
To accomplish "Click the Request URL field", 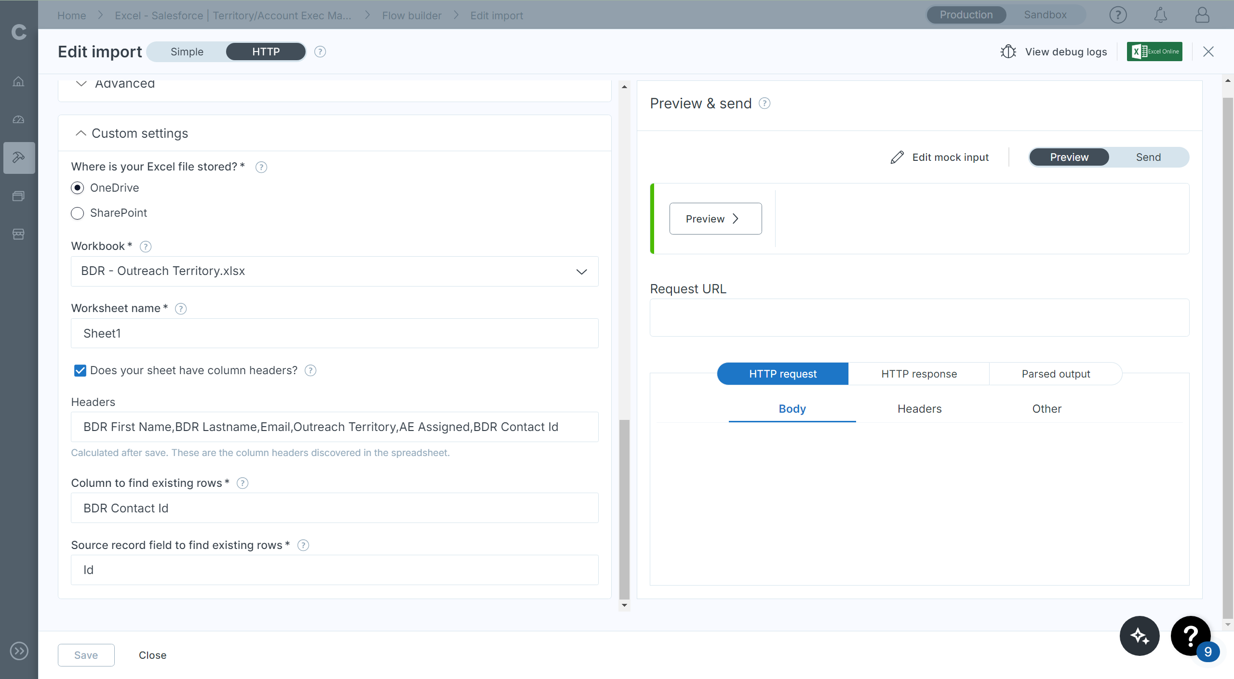I will (x=919, y=318).
